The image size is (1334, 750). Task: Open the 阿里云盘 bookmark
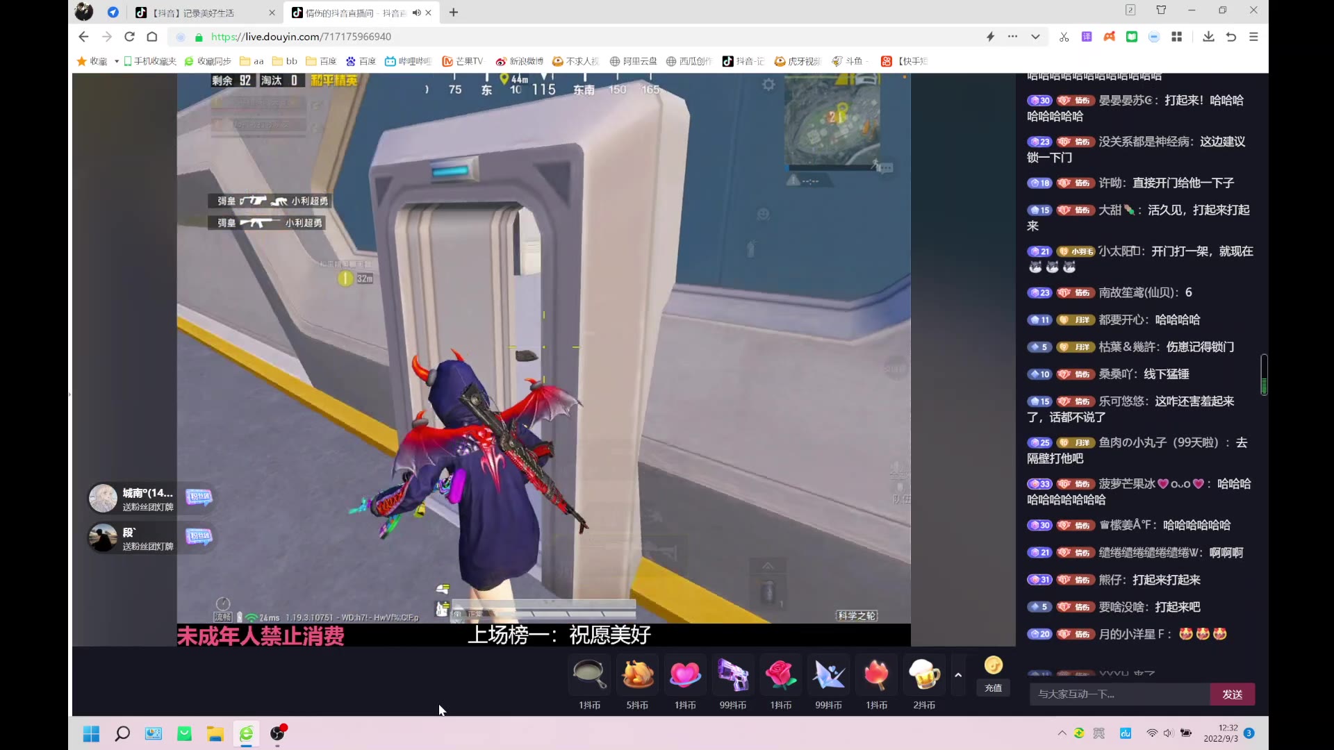click(x=633, y=61)
